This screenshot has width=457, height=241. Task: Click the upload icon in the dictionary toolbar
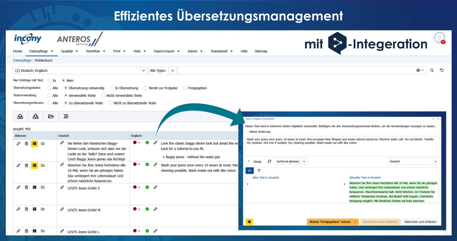point(20,116)
